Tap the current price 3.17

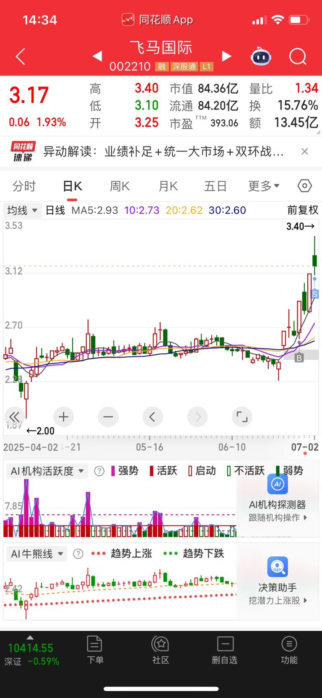(29, 95)
